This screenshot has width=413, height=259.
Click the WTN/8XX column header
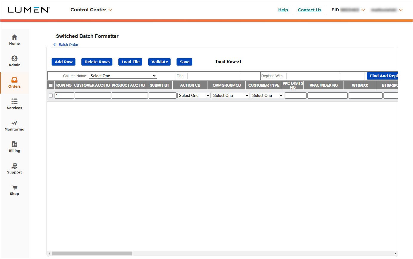pyautogui.click(x=360, y=86)
